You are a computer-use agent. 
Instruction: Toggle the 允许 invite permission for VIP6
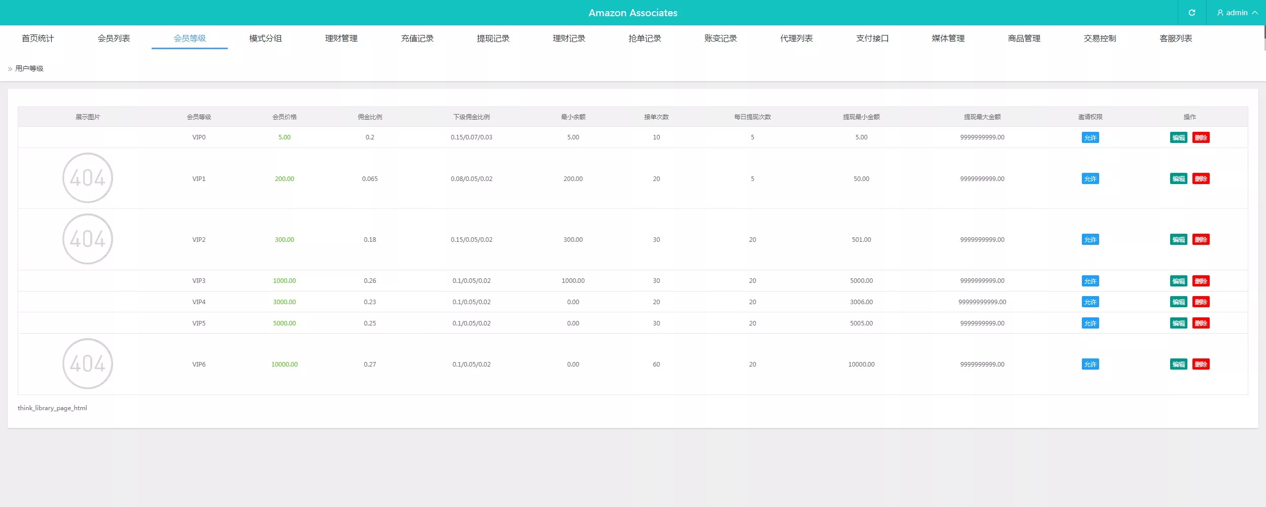click(x=1090, y=364)
